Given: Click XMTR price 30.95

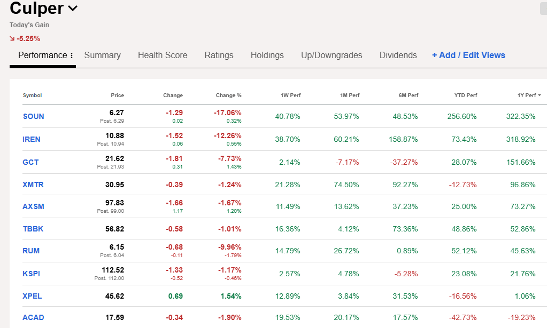Looking at the screenshot, I should [x=115, y=185].
